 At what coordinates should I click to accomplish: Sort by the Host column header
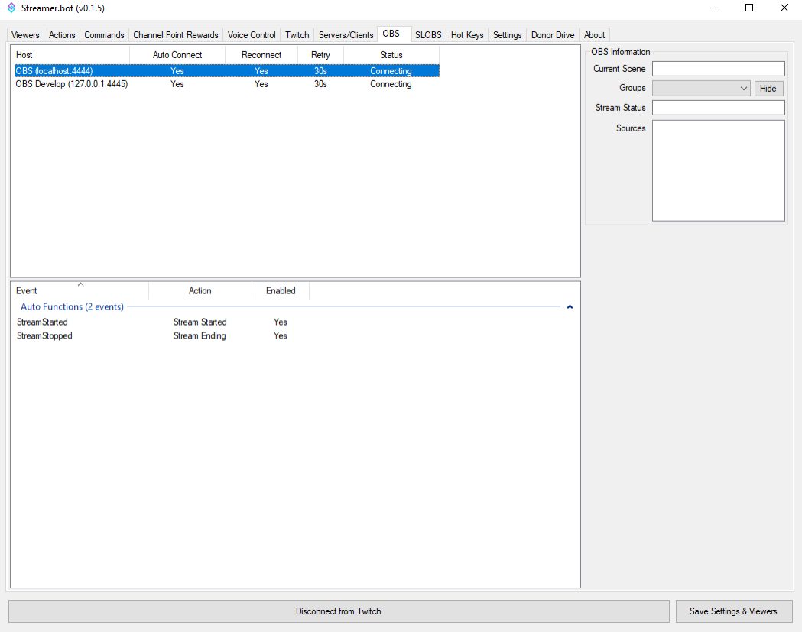[x=70, y=55]
